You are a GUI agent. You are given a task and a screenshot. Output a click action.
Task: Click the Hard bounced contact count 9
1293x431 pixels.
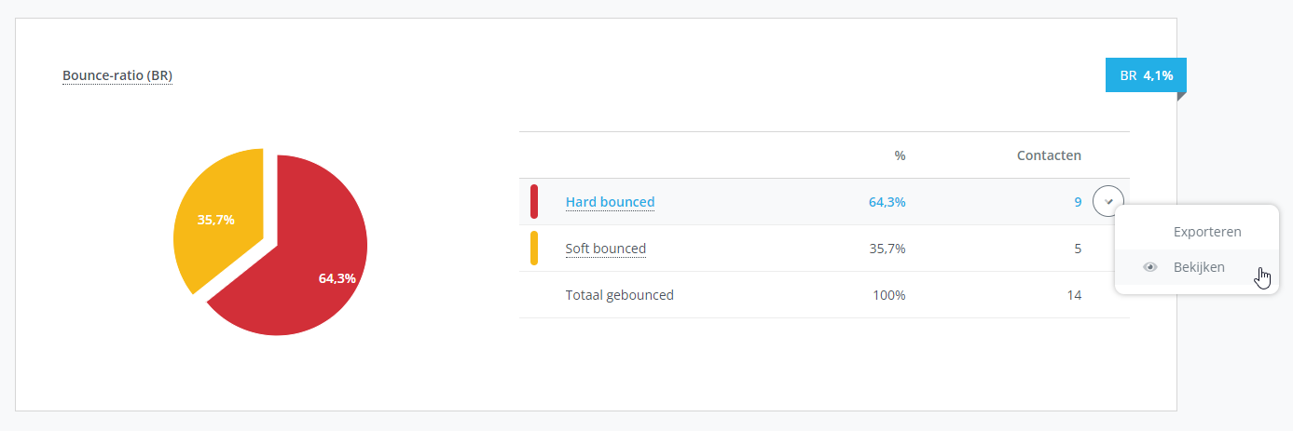point(1078,202)
